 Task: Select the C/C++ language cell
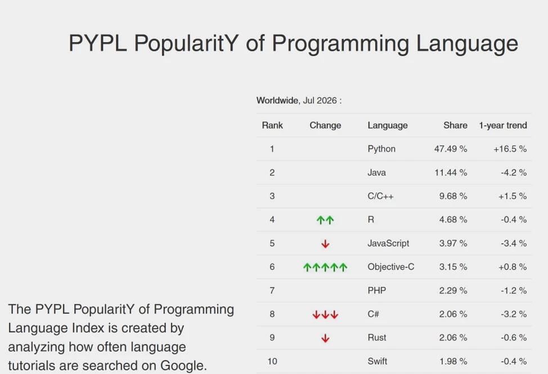380,196
